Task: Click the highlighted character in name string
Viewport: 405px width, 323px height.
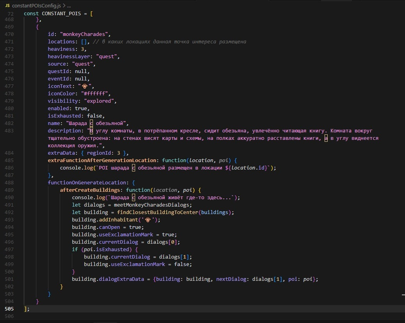Action: click(92, 123)
